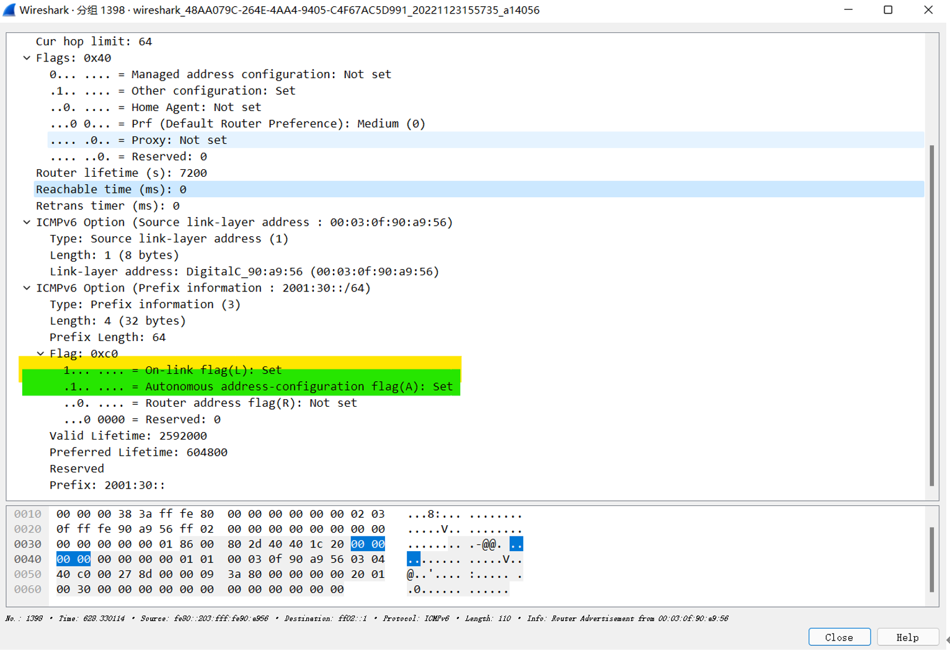Minimize the Wireshark packet window
Screen dimensions: 950x651
[x=848, y=10]
